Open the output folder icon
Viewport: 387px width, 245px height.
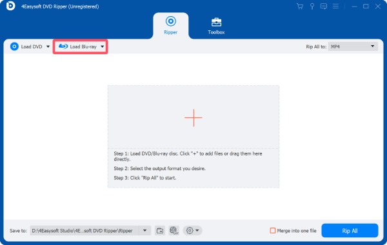pyautogui.click(x=160, y=231)
